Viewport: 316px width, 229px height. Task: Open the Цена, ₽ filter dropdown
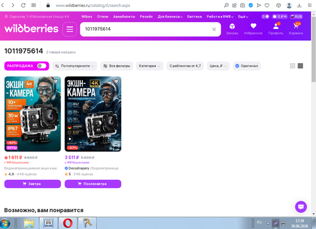coord(218,66)
